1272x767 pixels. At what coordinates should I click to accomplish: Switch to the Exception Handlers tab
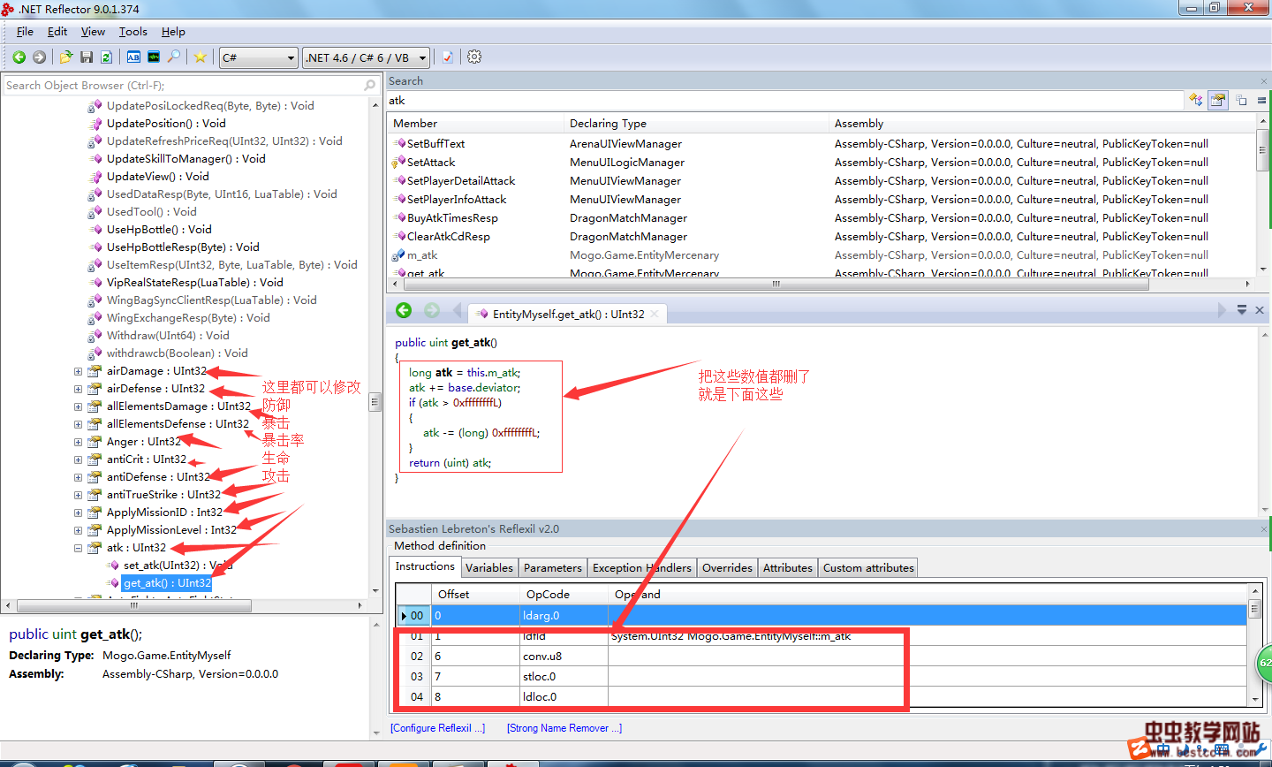[x=642, y=568]
